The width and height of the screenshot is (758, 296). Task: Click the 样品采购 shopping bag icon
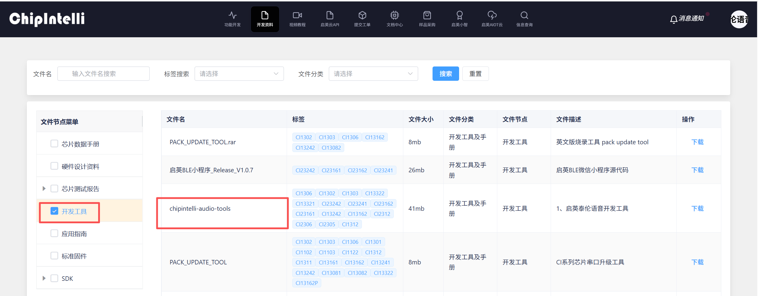tap(427, 15)
